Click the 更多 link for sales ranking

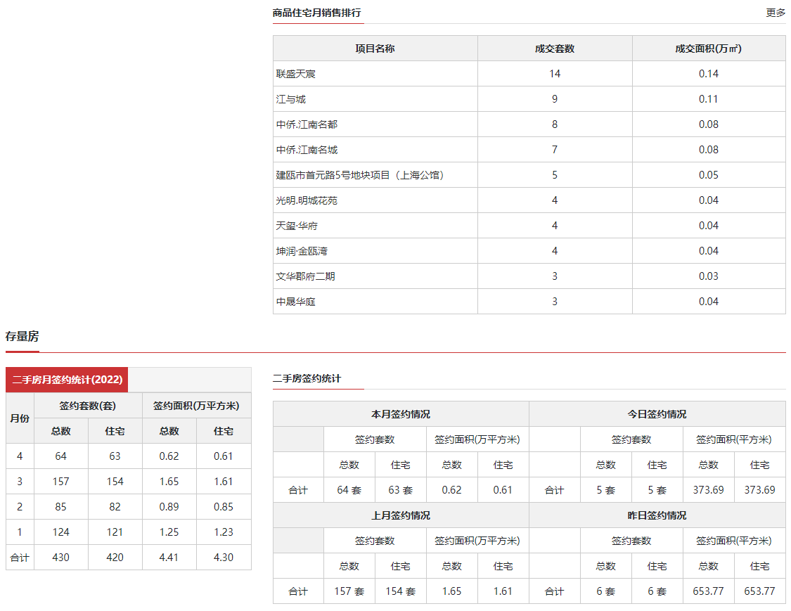click(x=776, y=13)
